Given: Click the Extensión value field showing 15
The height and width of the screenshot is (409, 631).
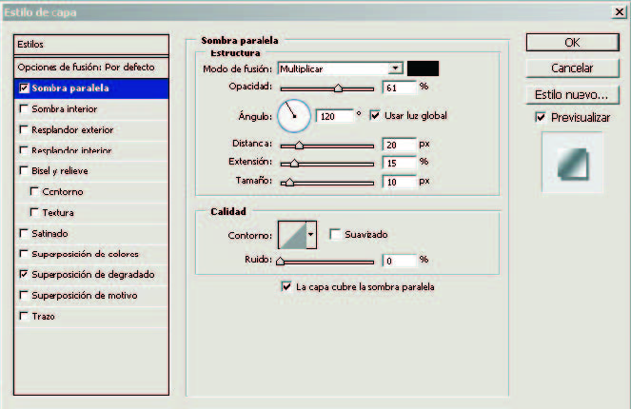Looking at the screenshot, I should point(399,163).
